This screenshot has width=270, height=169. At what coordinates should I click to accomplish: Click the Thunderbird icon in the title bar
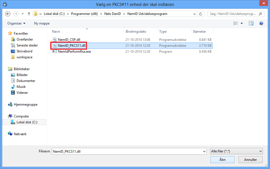(5, 4)
